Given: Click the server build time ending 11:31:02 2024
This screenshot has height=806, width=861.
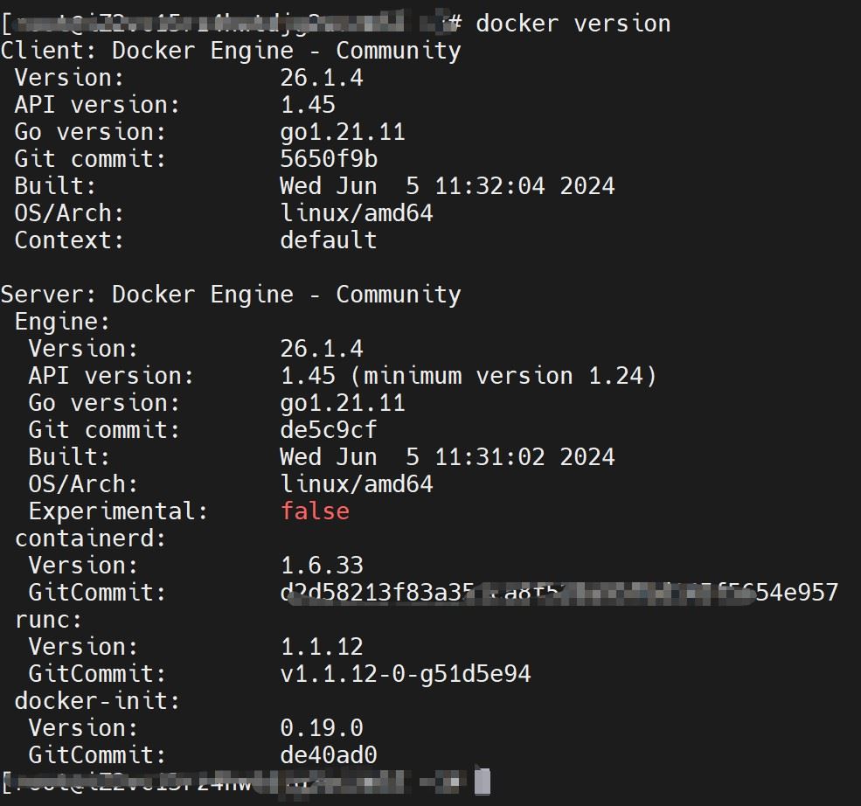Looking at the screenshot, I should coord(447,457).
